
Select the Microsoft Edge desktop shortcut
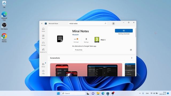(4, 16)
